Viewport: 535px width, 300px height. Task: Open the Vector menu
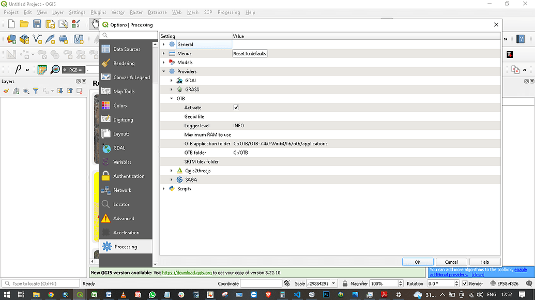pyautogui.click(x=117, y=12)
